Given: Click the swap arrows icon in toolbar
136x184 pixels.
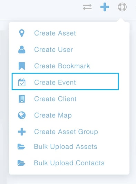Looking at the screenshot, I should tap(87, 7).
